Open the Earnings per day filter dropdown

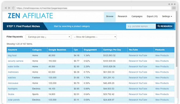coord(48,37)
